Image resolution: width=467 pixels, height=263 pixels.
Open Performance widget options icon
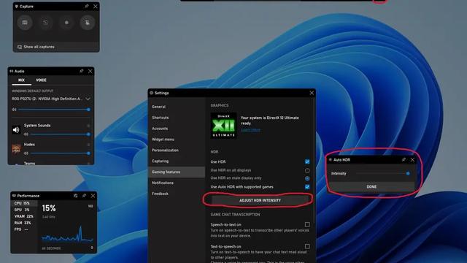point(76,196)
